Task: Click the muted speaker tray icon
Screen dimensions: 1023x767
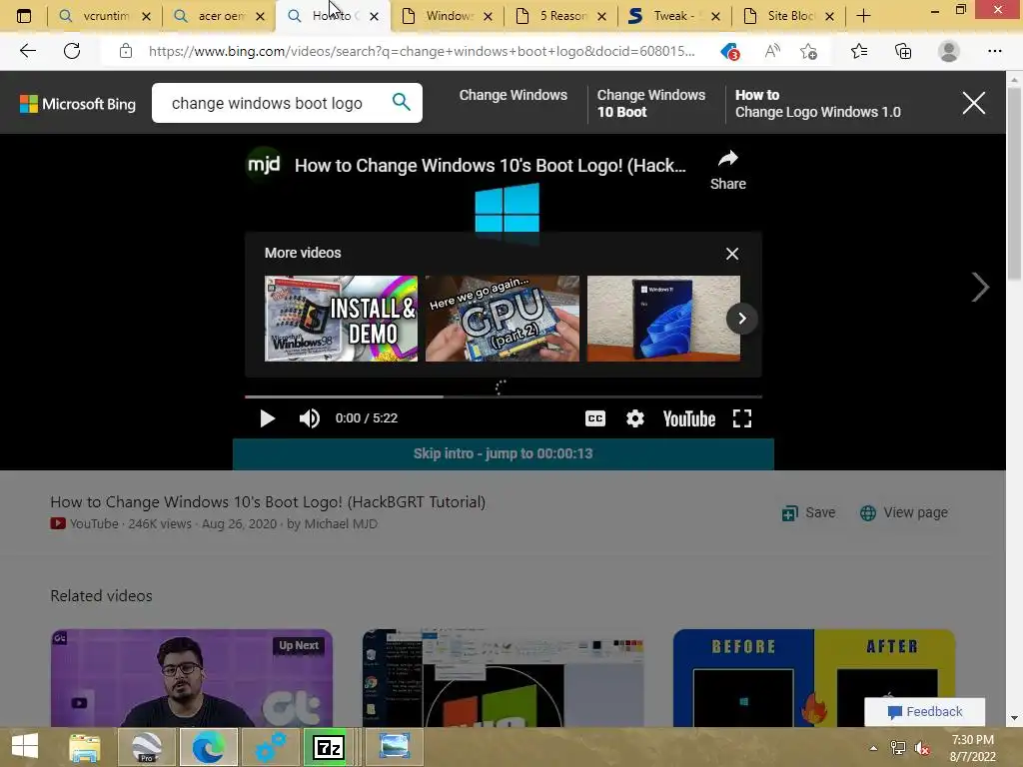Action: coord(922,748)
